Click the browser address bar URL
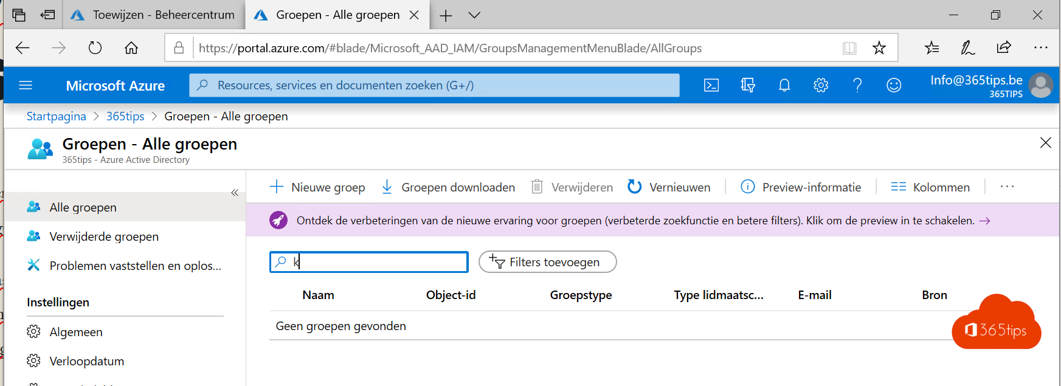 click(450, 48)
